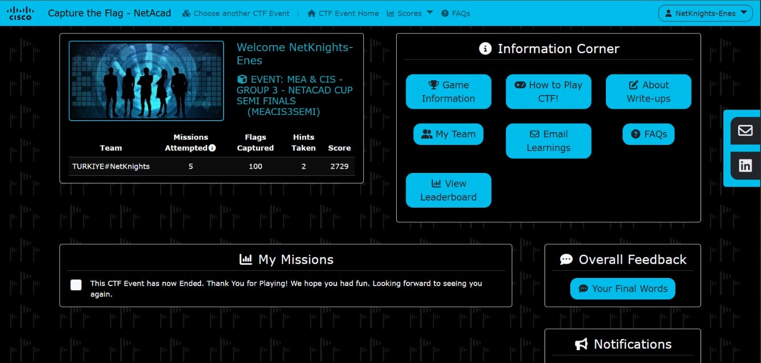Open the Game Information button
This screenshot has width=761, height=363.
tap(448, 92)
